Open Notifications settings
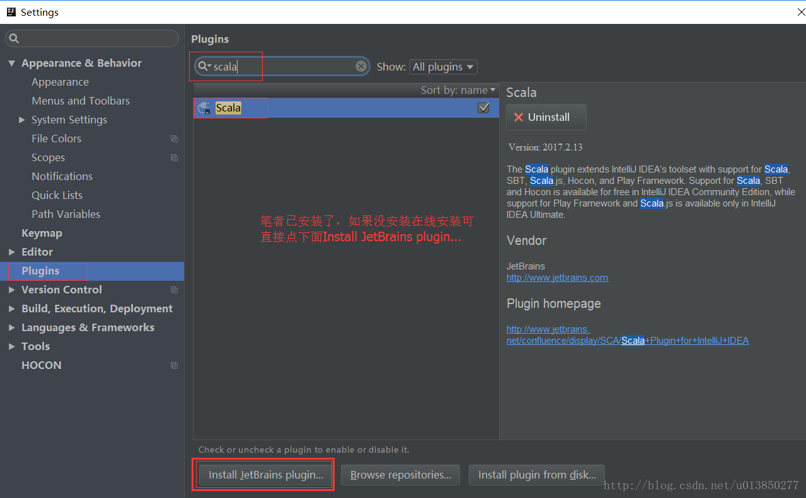Viewport: 806px width, 498px height. pyautogui.click(x=62, y=176)
